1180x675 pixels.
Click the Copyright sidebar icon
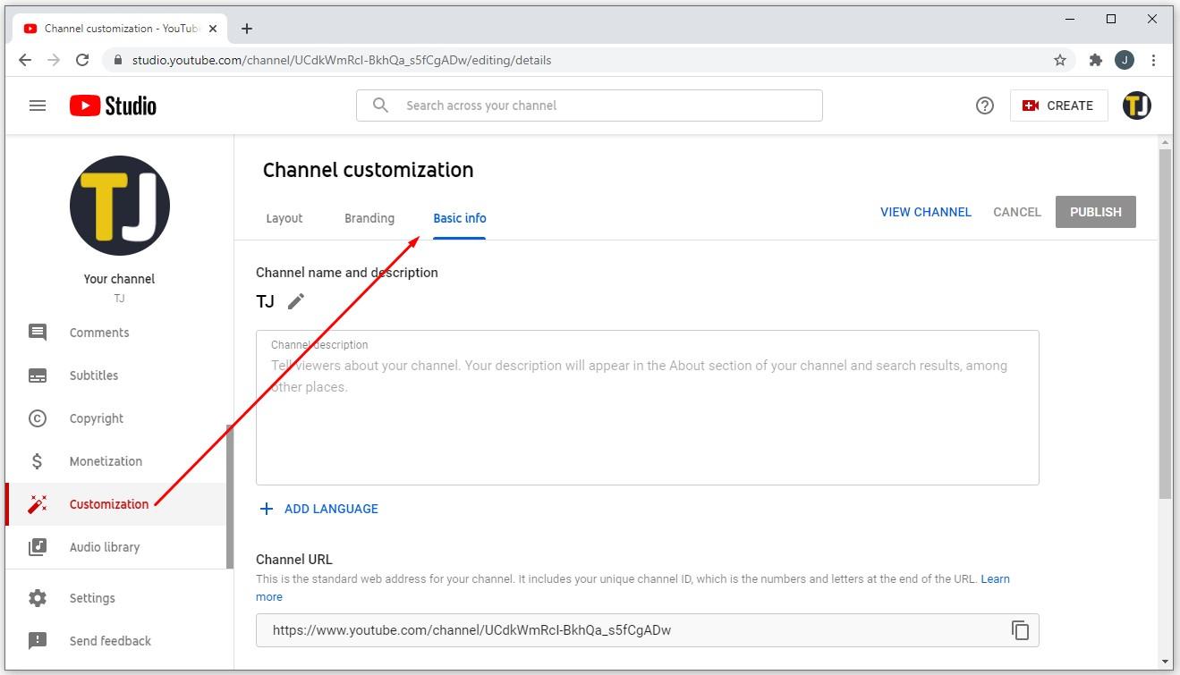[x=38, y=418]
